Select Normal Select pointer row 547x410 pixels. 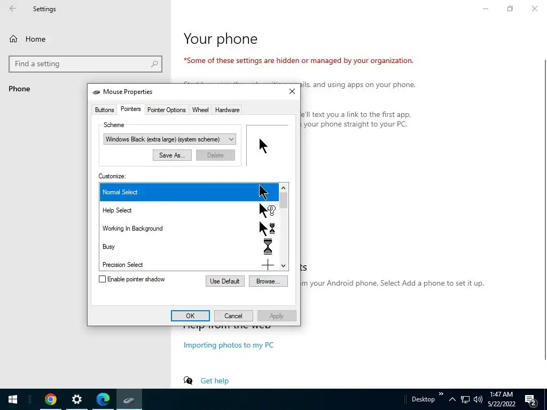click(x=189, y=192)
